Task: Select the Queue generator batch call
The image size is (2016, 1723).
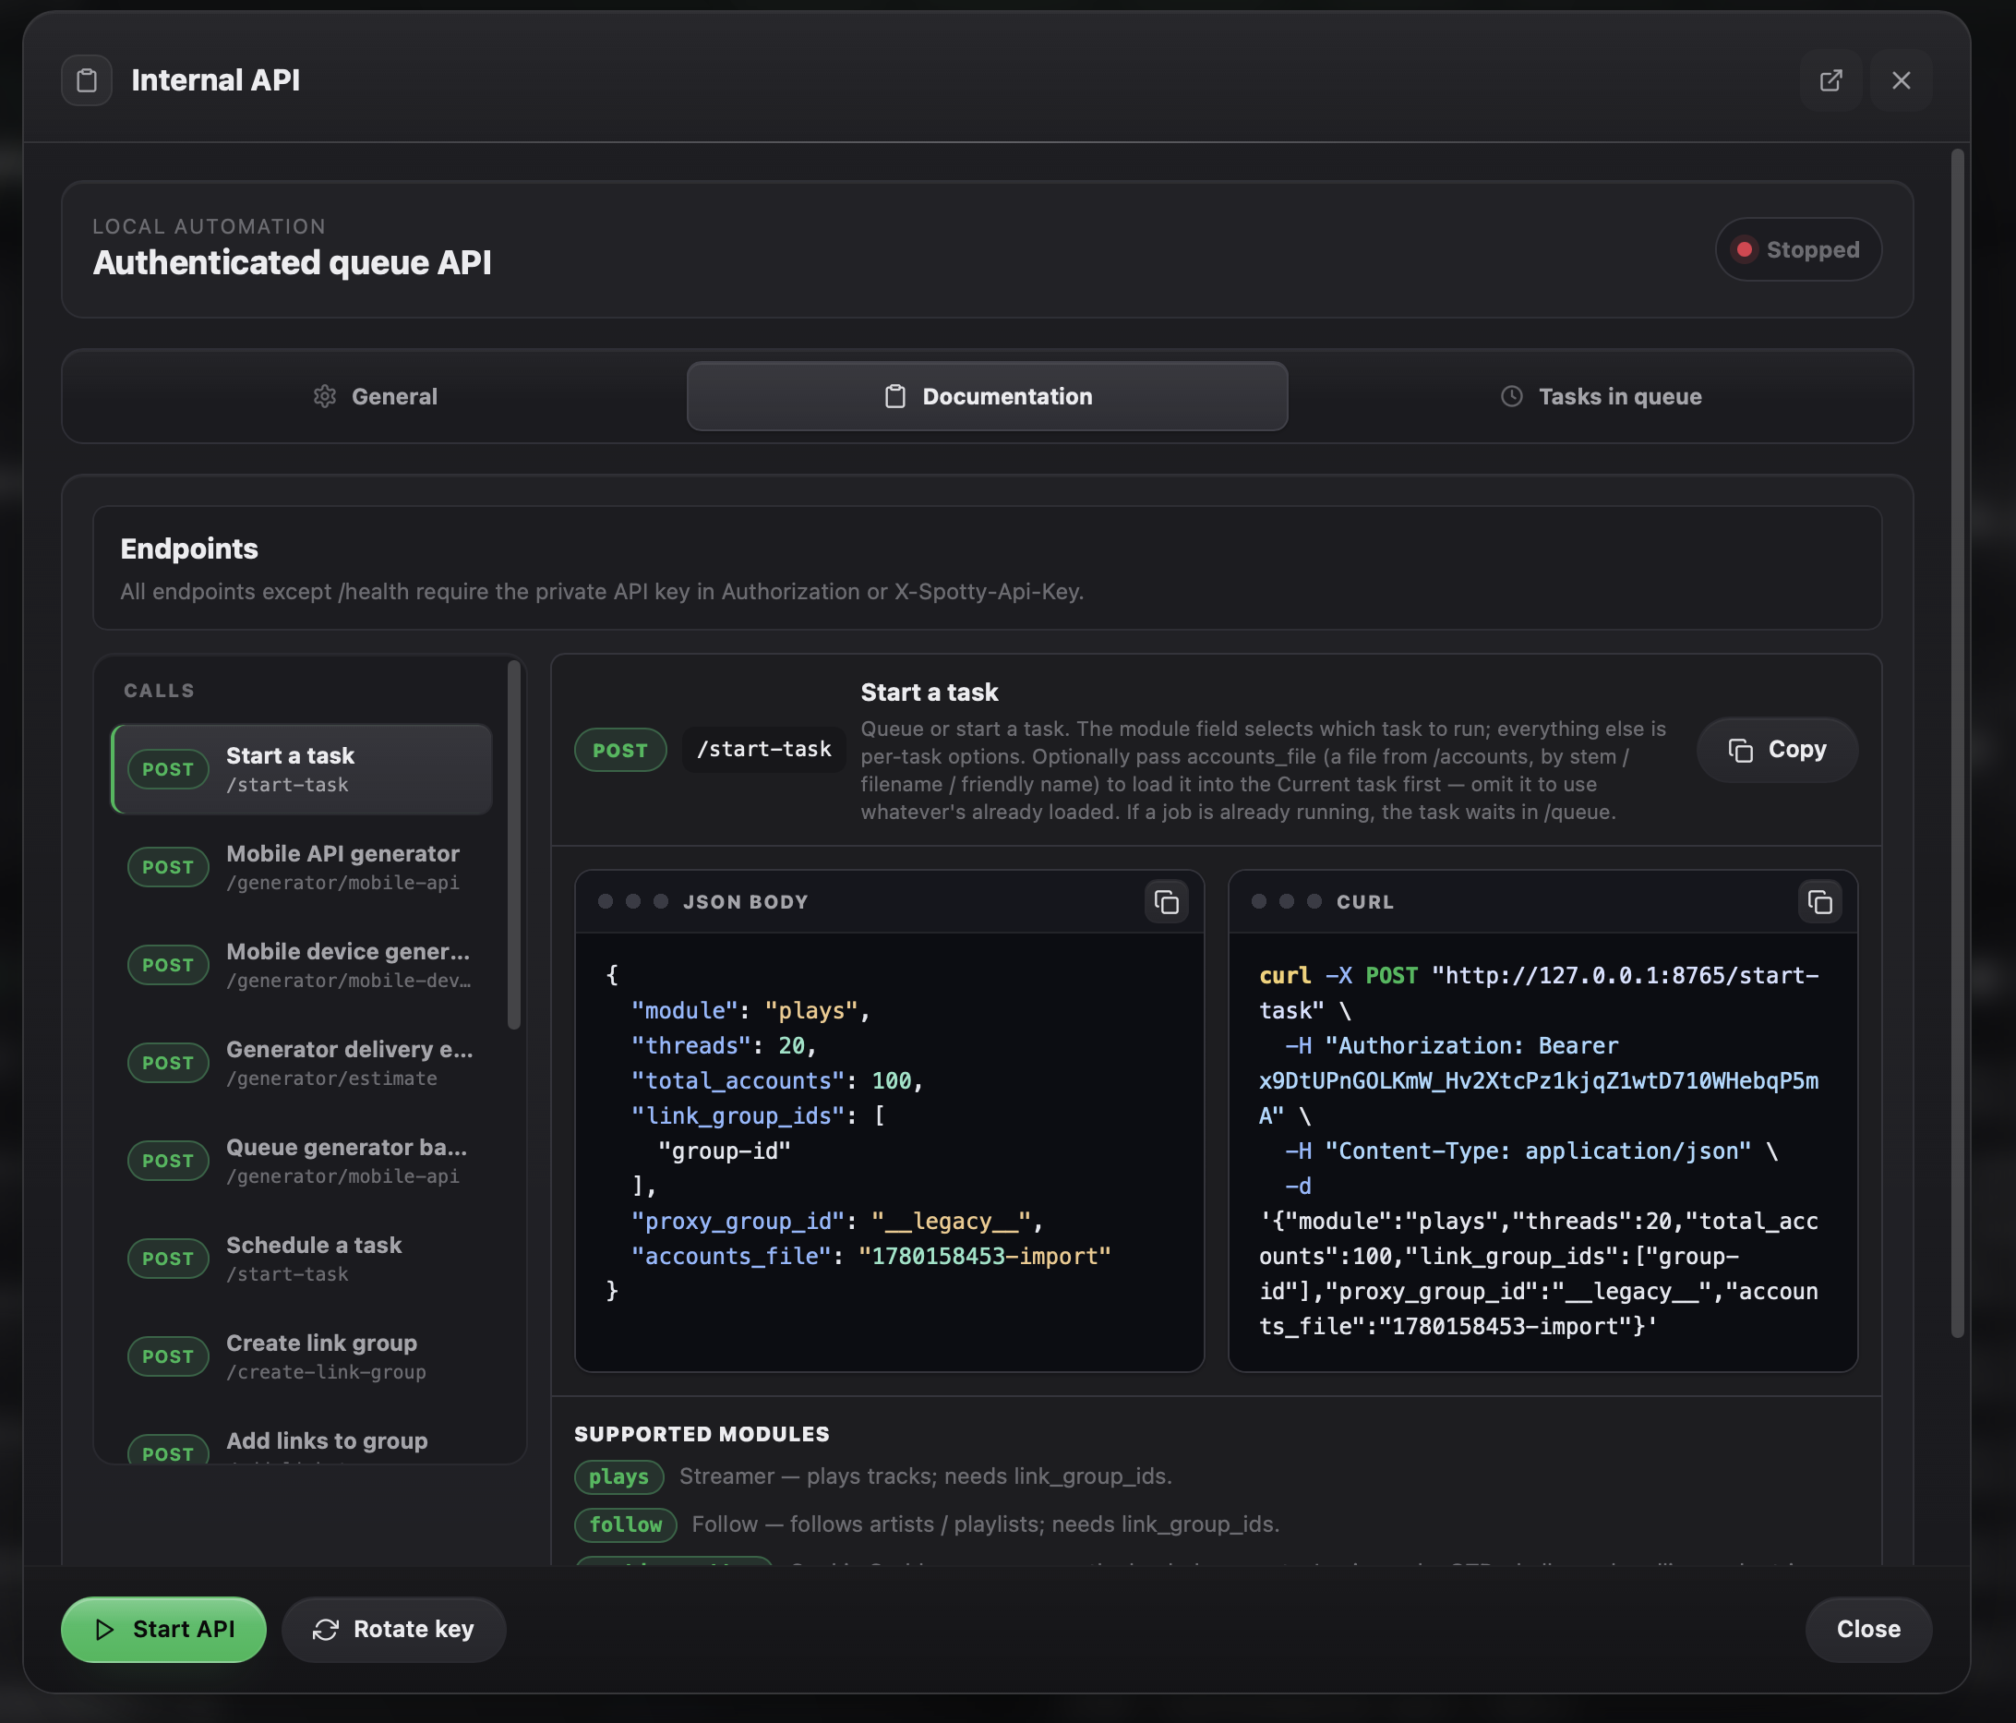Action: coord(302,1161)
